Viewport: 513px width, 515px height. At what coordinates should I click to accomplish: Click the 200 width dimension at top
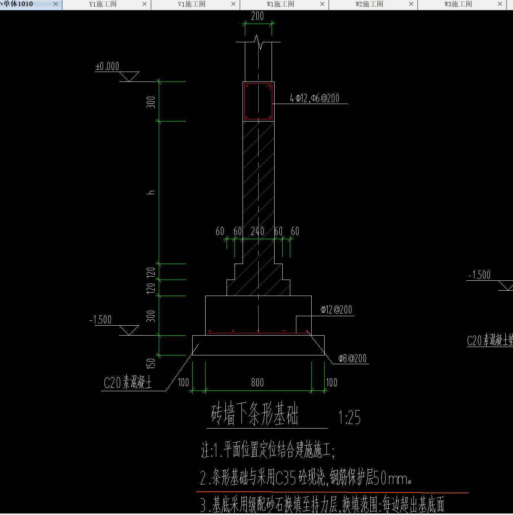tap(257, 16)
